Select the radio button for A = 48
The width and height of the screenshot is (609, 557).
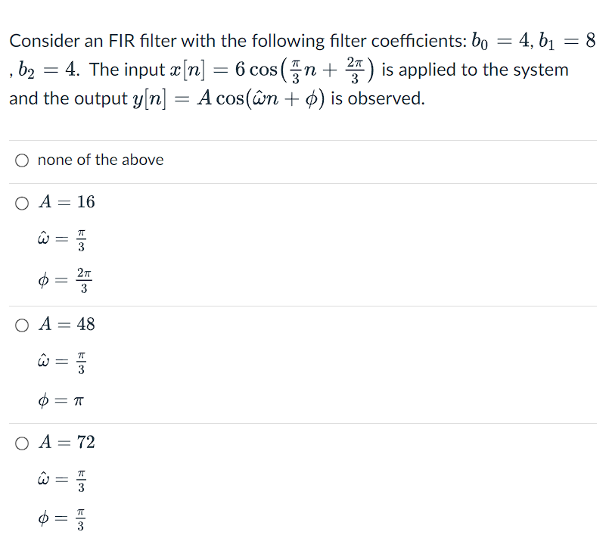point(22,325)
